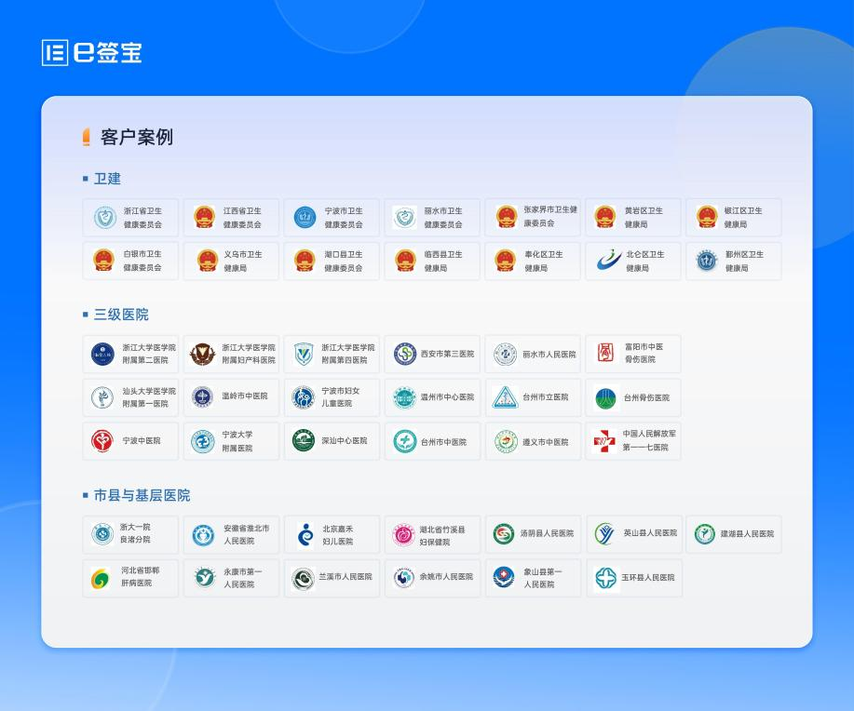Click the 丽水市卫生健康委员会 logo icon
The height and width of the screenshot is (711, 854).
pos(405,218)
